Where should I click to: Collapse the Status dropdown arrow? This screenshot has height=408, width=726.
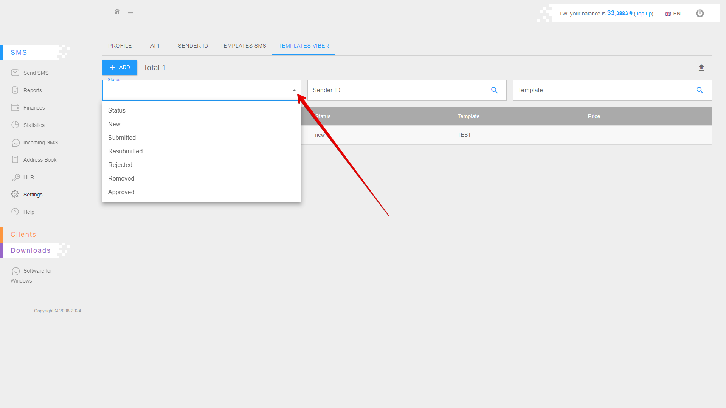coord(294,90)
